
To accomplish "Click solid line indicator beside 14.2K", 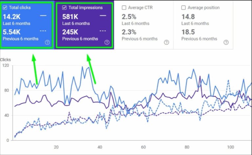I will coord(43,15).
